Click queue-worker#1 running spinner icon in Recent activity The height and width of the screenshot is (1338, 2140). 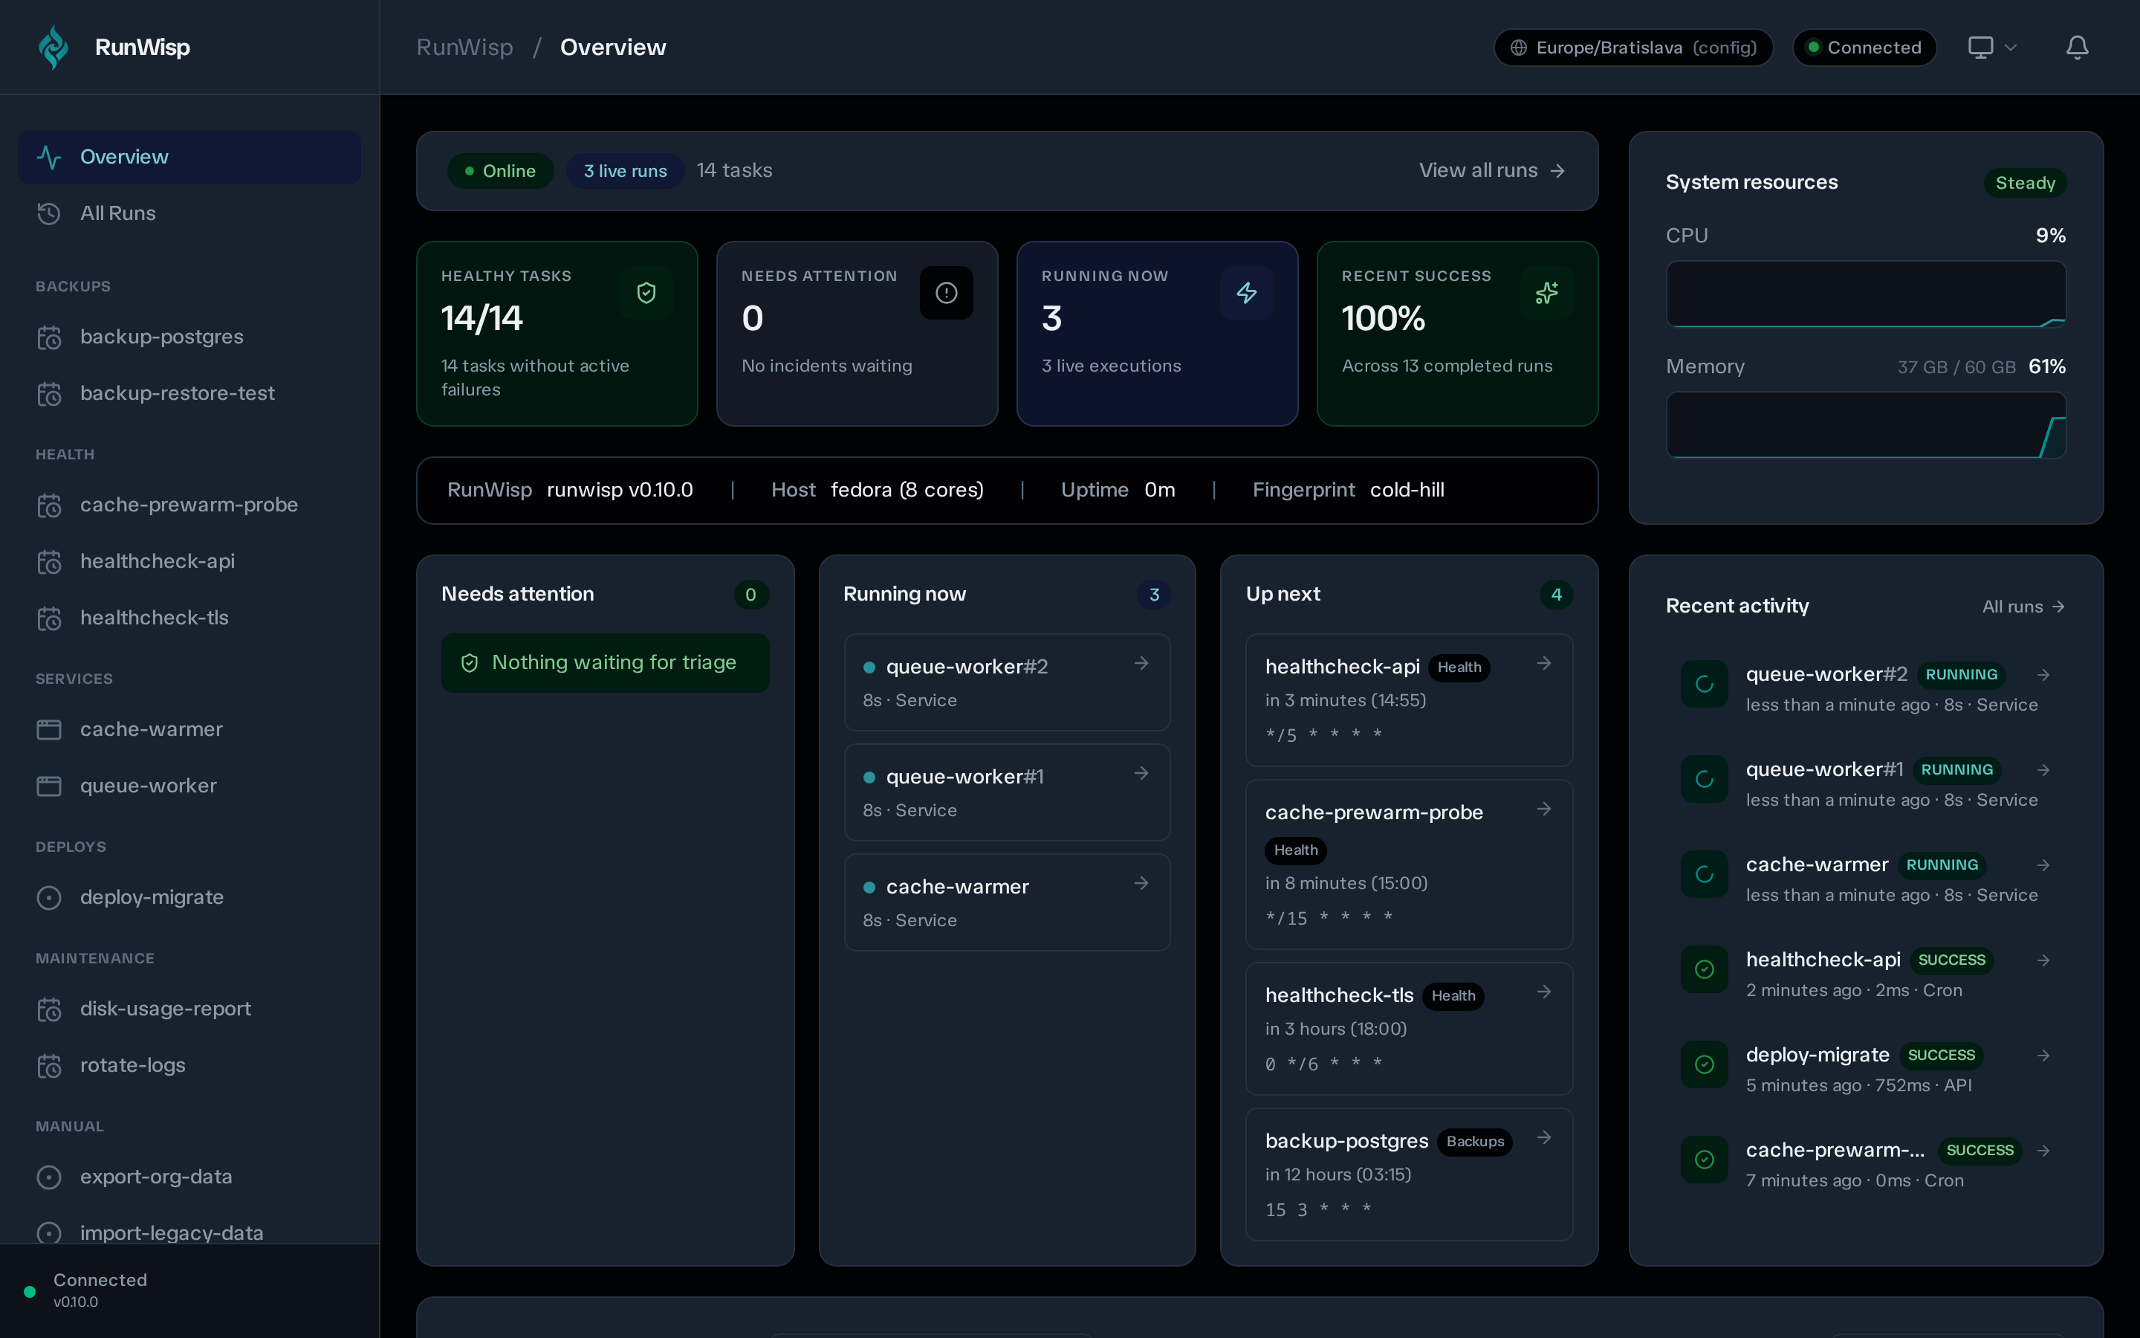(1704, 780)
